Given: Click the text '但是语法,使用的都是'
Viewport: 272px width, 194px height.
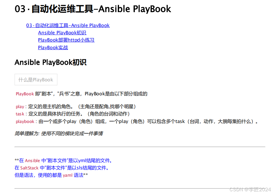Looking at the screenshot, I should pos(38,175).
